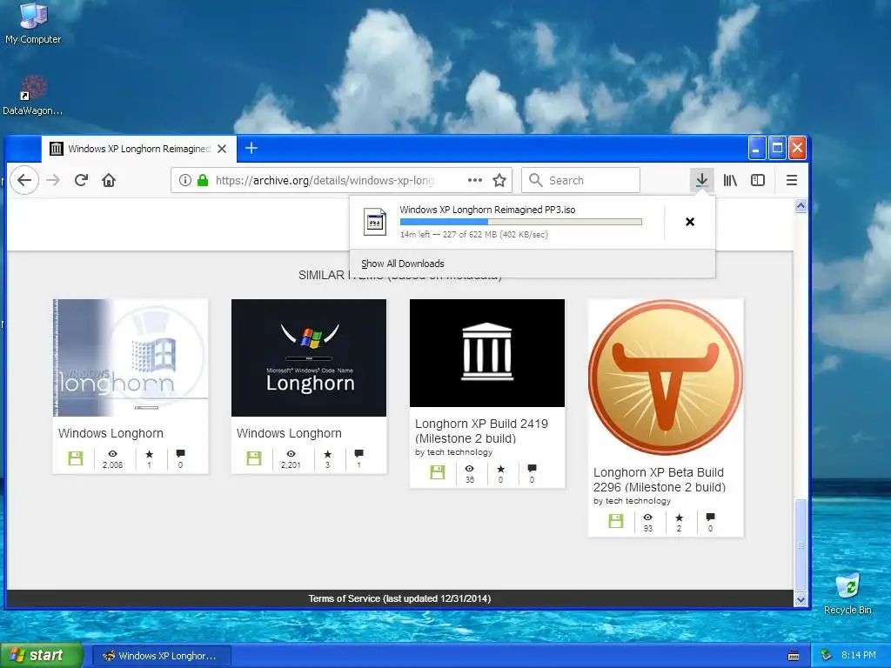The width and height of the screenshot is (891, 668).
Task: Click the views eye icon showing 2,008
Action: [112, 454]
